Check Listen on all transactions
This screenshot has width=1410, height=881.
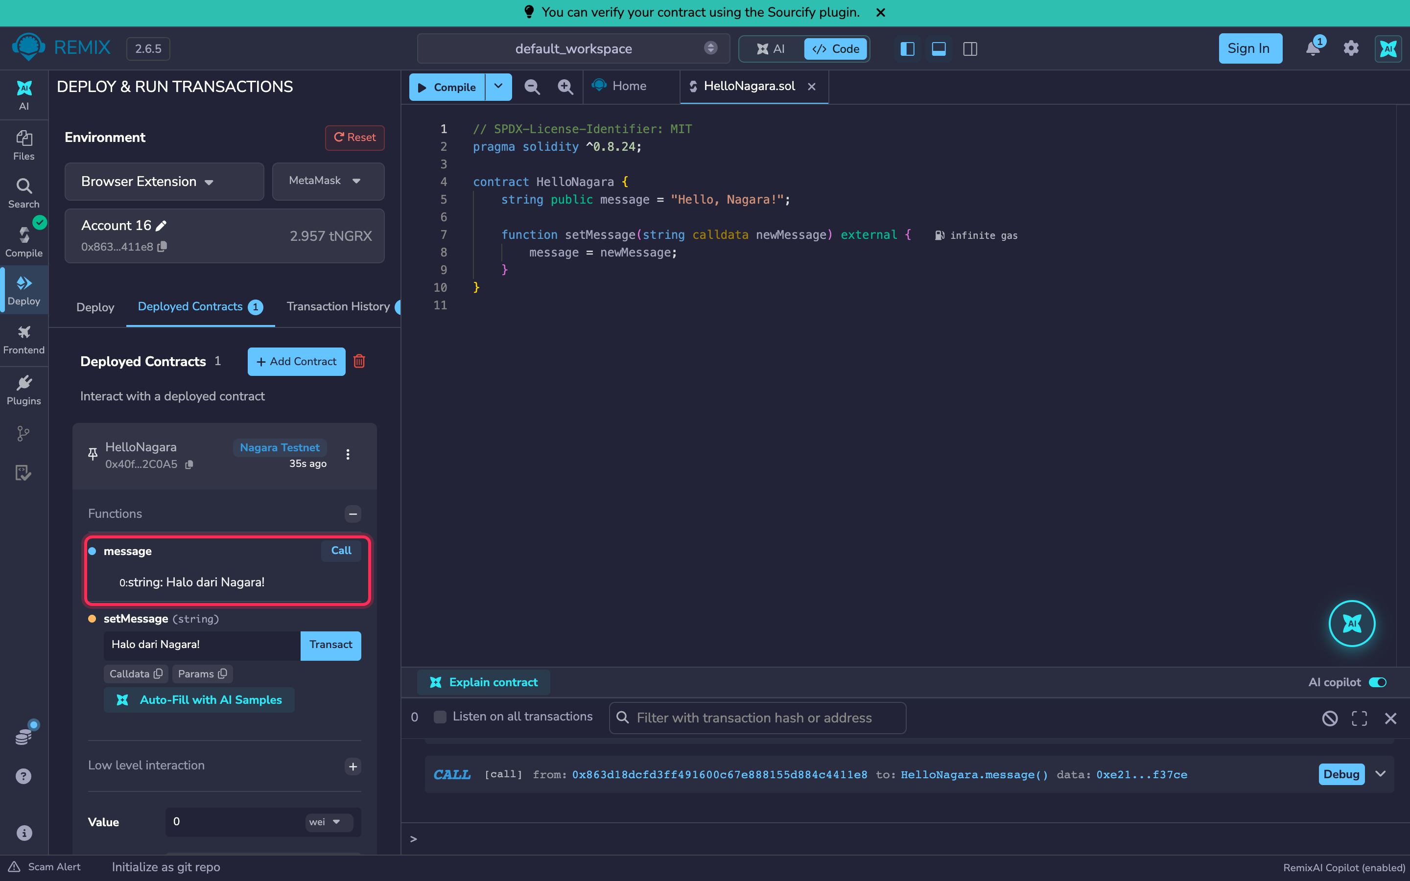(x=441, y=717)
